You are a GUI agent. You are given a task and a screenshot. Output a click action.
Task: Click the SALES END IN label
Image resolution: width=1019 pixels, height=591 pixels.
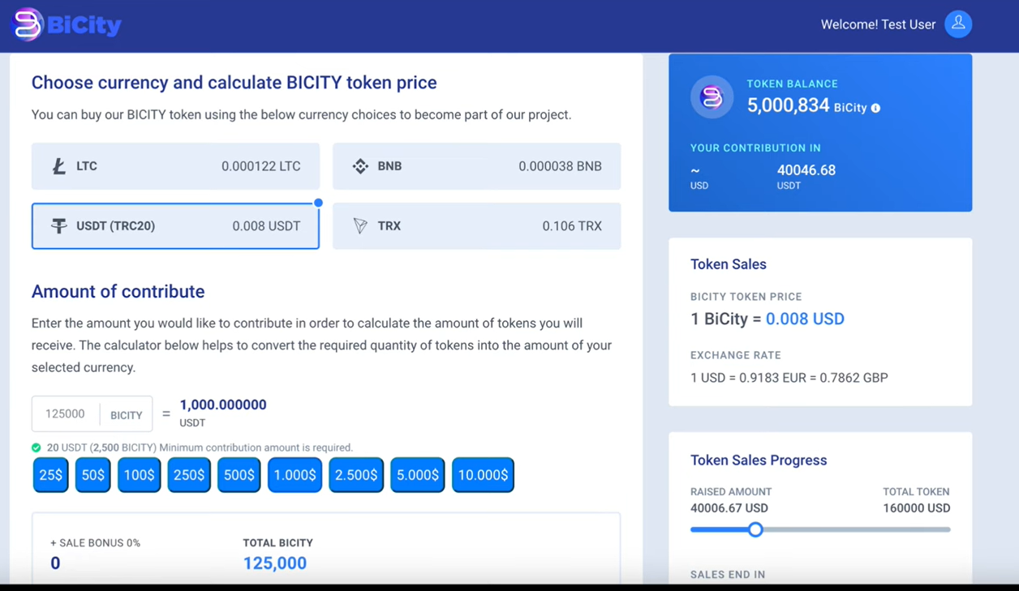[x=728, y=575]
